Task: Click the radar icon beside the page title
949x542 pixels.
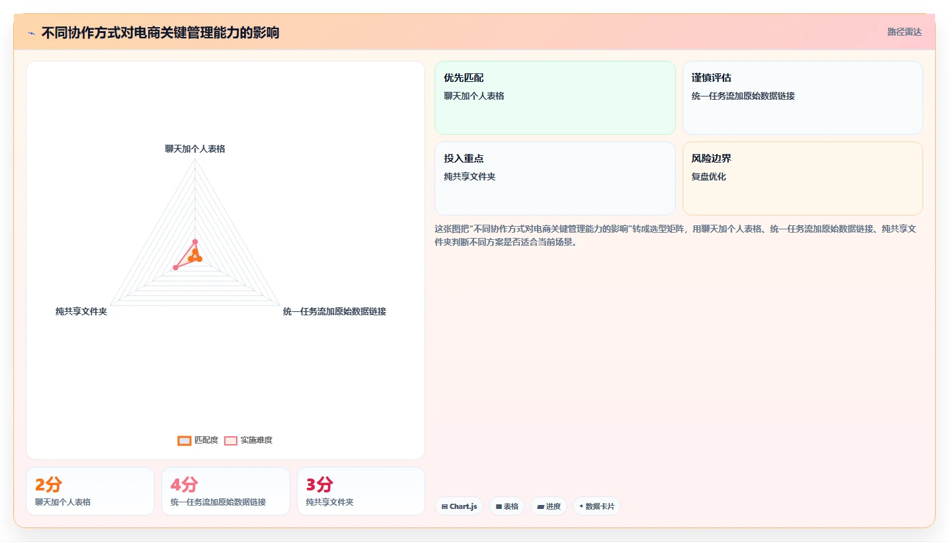Action: coord(32,32)
